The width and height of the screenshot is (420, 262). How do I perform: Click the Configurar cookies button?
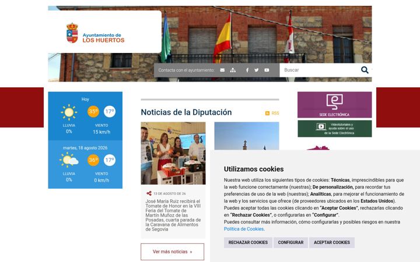(290, 242)
